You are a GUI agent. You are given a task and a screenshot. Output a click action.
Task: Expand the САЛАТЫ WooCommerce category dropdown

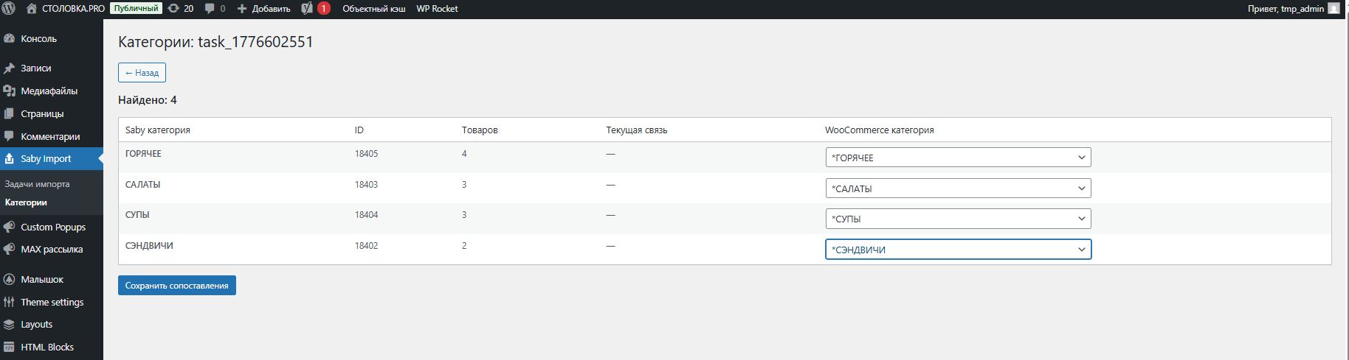coord(957,188)
